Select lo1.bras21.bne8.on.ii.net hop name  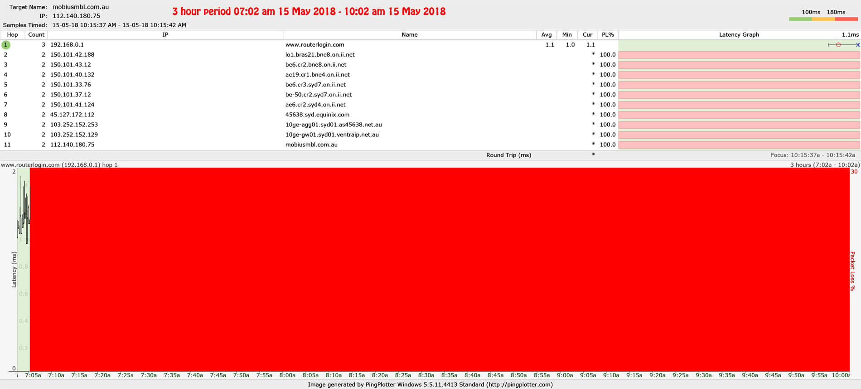tap(320, 55)
